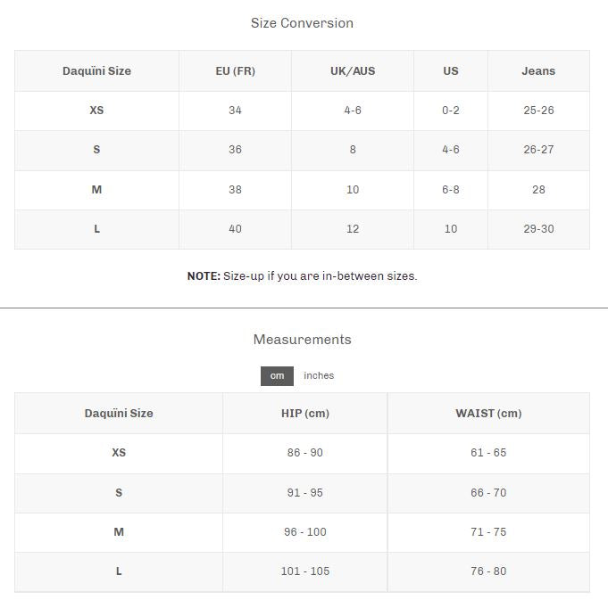Click the hip measurement 96 - 100 cell
The width and height of the screenshot is (608, 608).
coord(305,532)
